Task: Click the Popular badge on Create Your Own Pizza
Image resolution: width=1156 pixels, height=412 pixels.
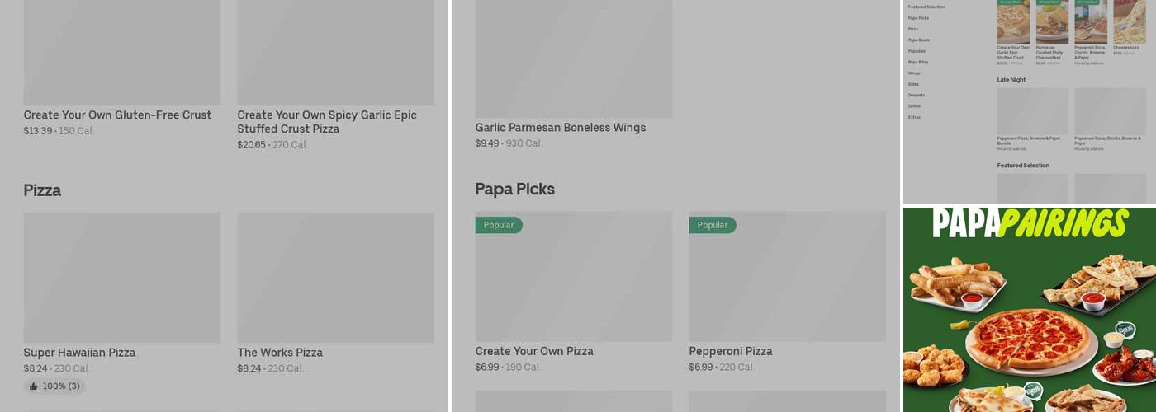Action: point(498,225)
